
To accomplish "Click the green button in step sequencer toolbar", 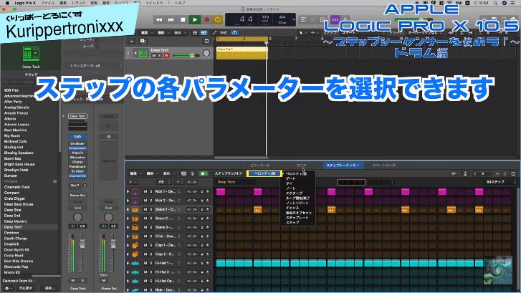I will (x=203, y=173).
